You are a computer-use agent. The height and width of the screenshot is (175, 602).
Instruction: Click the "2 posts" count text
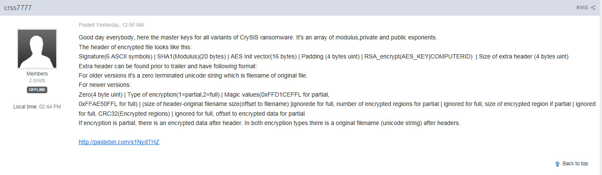point(37,81)
